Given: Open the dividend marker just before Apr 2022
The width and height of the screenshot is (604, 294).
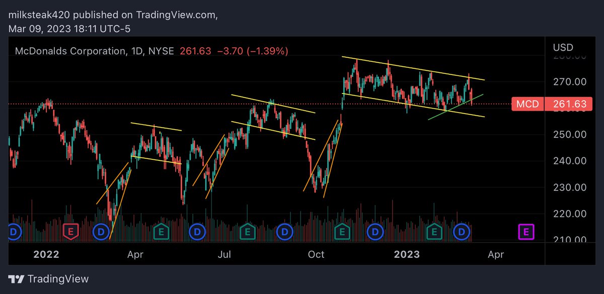Looking at the screenshot, I should point(101,232).
